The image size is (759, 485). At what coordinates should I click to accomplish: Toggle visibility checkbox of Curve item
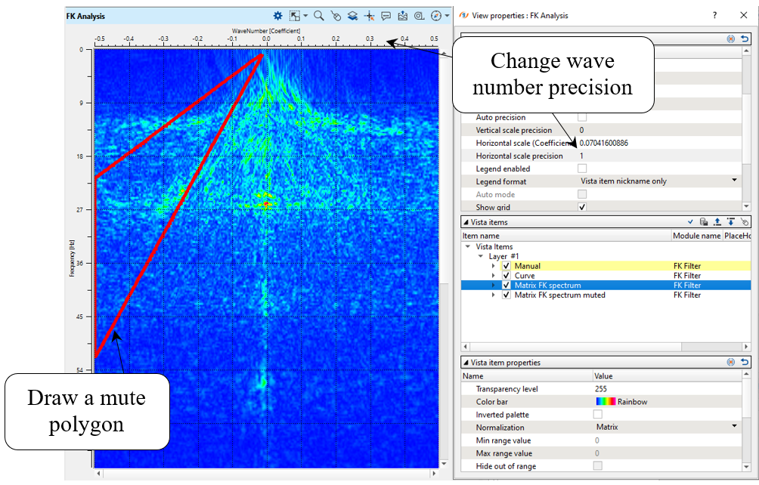pos(507,276)
